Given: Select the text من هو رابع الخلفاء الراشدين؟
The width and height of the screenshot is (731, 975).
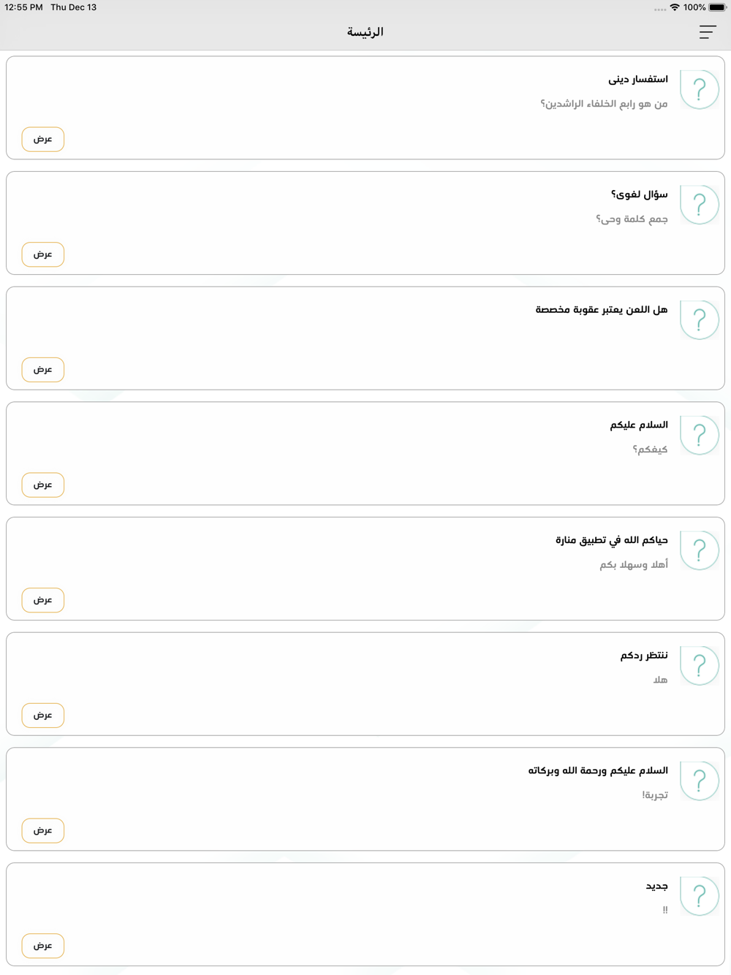Looking at the screenshot, I should [604, 104].
